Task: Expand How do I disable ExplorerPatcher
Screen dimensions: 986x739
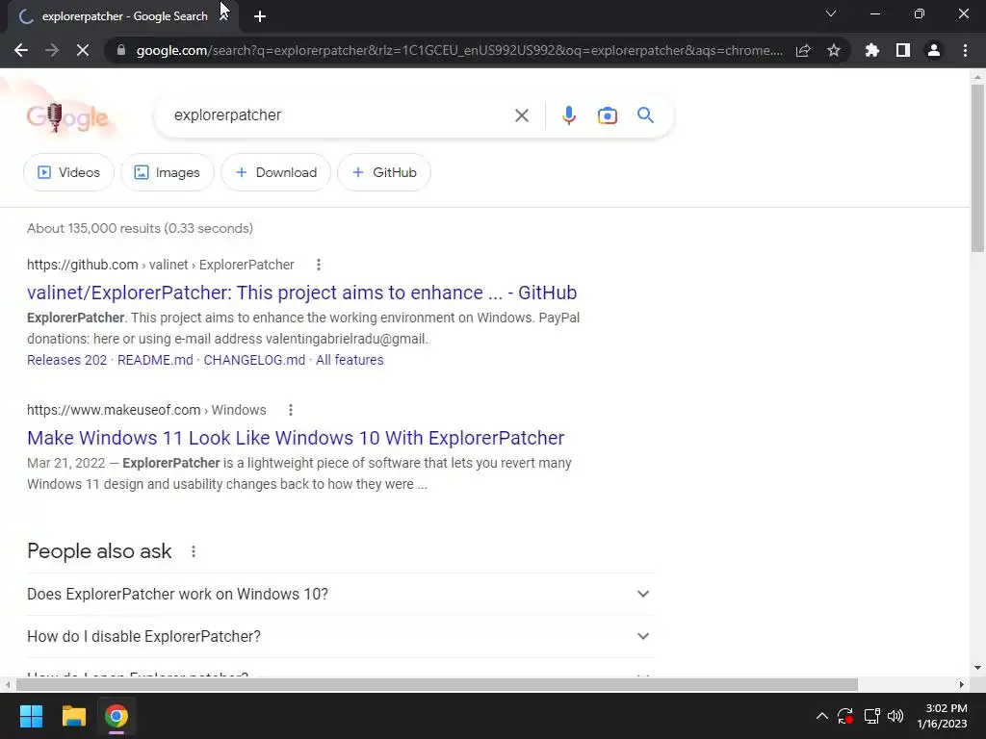Action: [x=341, y=637]
